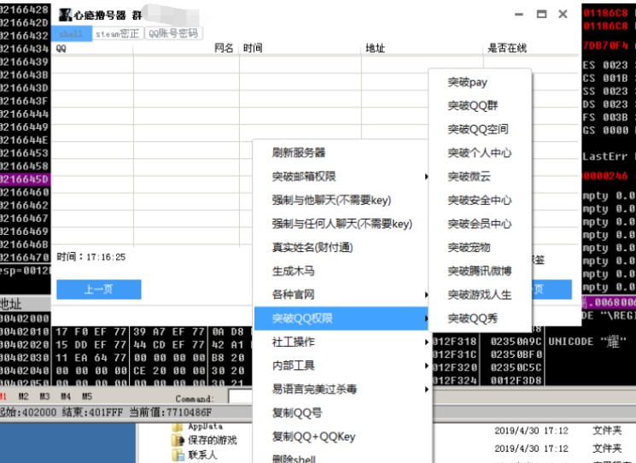The image size is (636, 463).
Task: Open the 联系人 folder
Action: [x=202, y=454]
